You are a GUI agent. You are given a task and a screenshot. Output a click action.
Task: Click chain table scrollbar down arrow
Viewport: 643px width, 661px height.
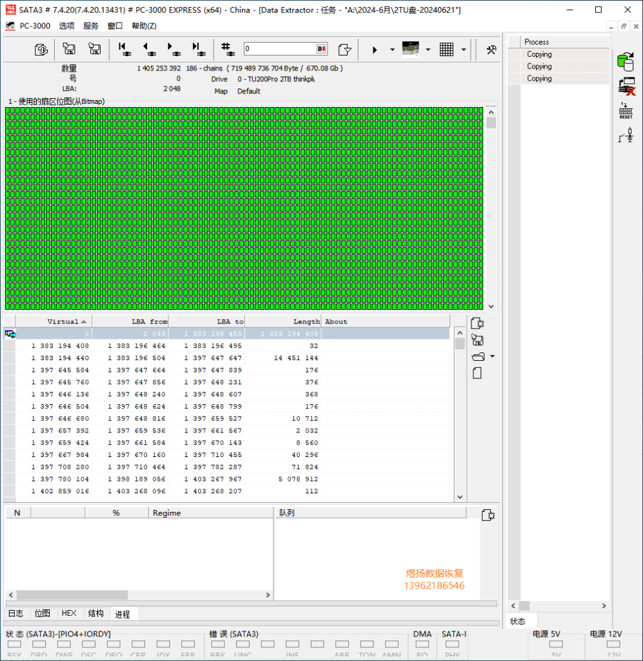(x=460, y=496)
